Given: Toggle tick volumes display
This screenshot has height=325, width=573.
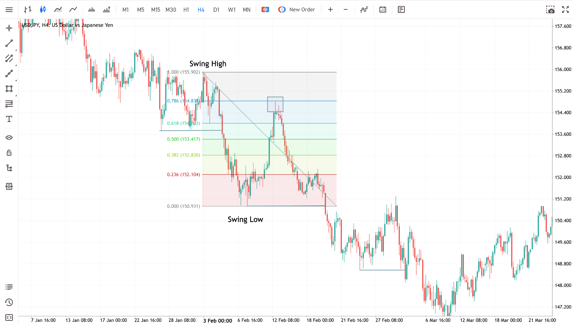Looking at the screenshot, I should [x=91, y=10].
